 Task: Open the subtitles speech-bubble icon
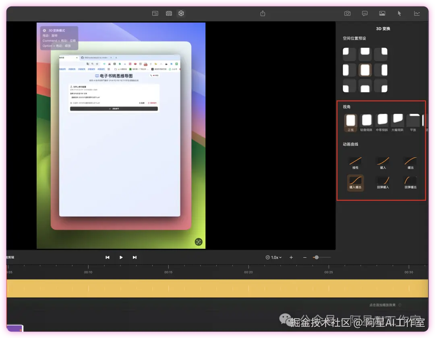(365, 13)
